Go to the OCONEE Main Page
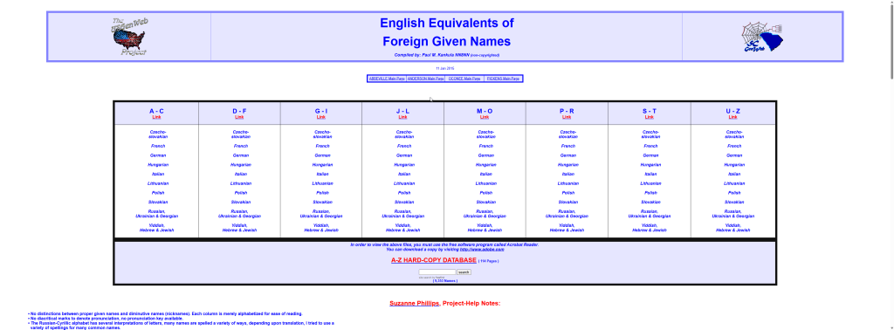The width and height of the screenshot is (894, 330). click(x=464, y=78)
